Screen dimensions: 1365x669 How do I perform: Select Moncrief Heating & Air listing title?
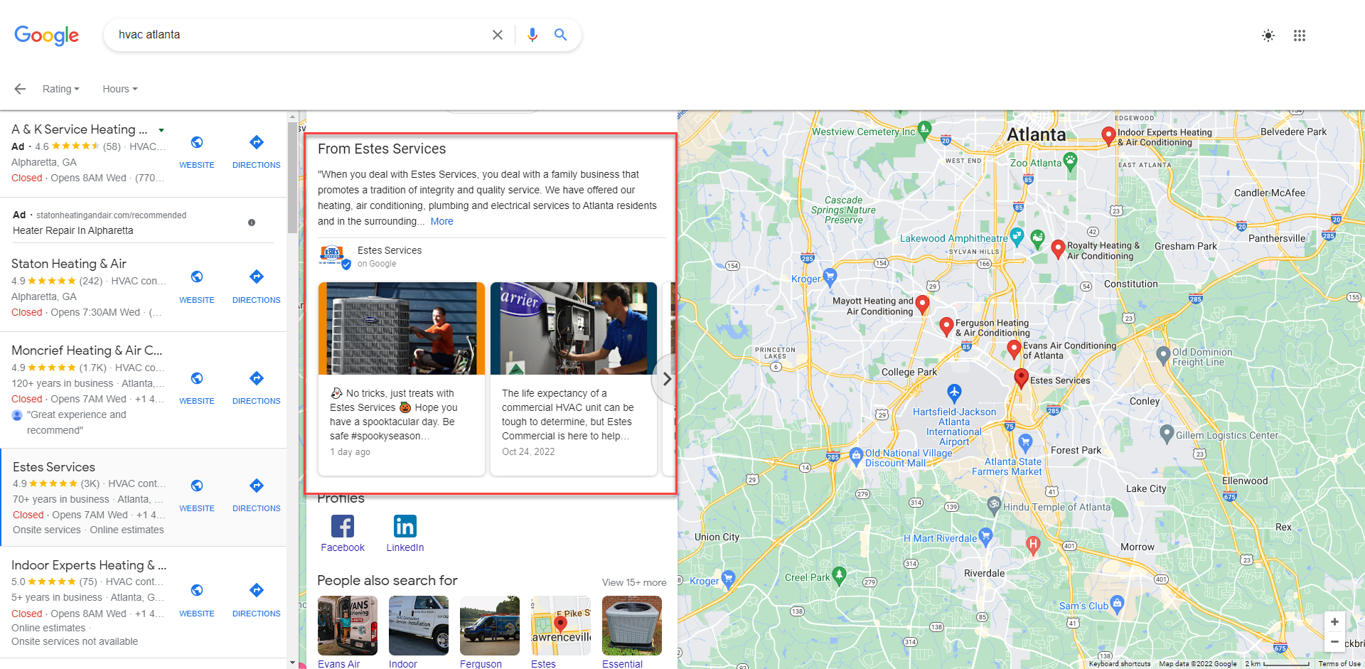click(x=87, y=350)
